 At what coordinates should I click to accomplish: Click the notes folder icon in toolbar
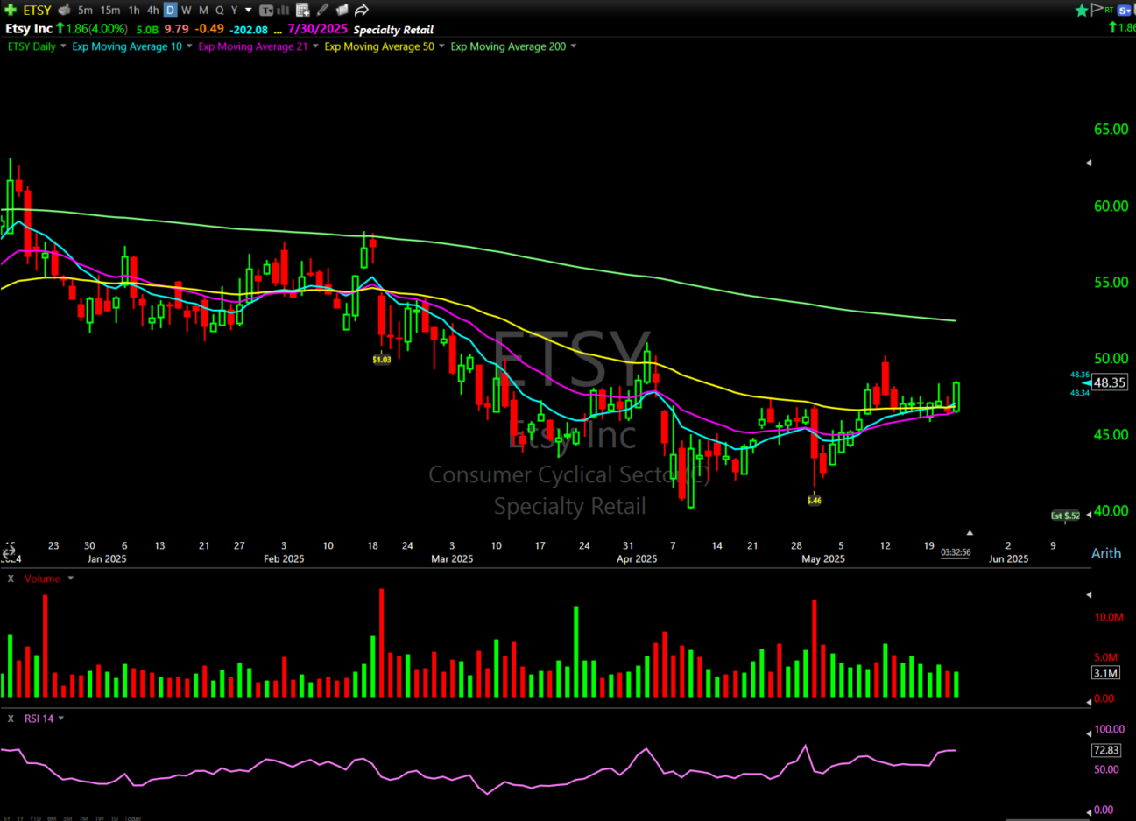tap(342, 10)
